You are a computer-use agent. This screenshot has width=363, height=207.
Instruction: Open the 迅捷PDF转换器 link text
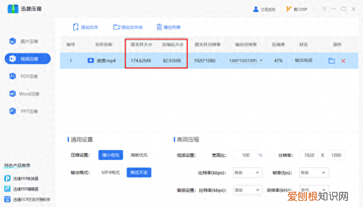(x=26, y=179)
